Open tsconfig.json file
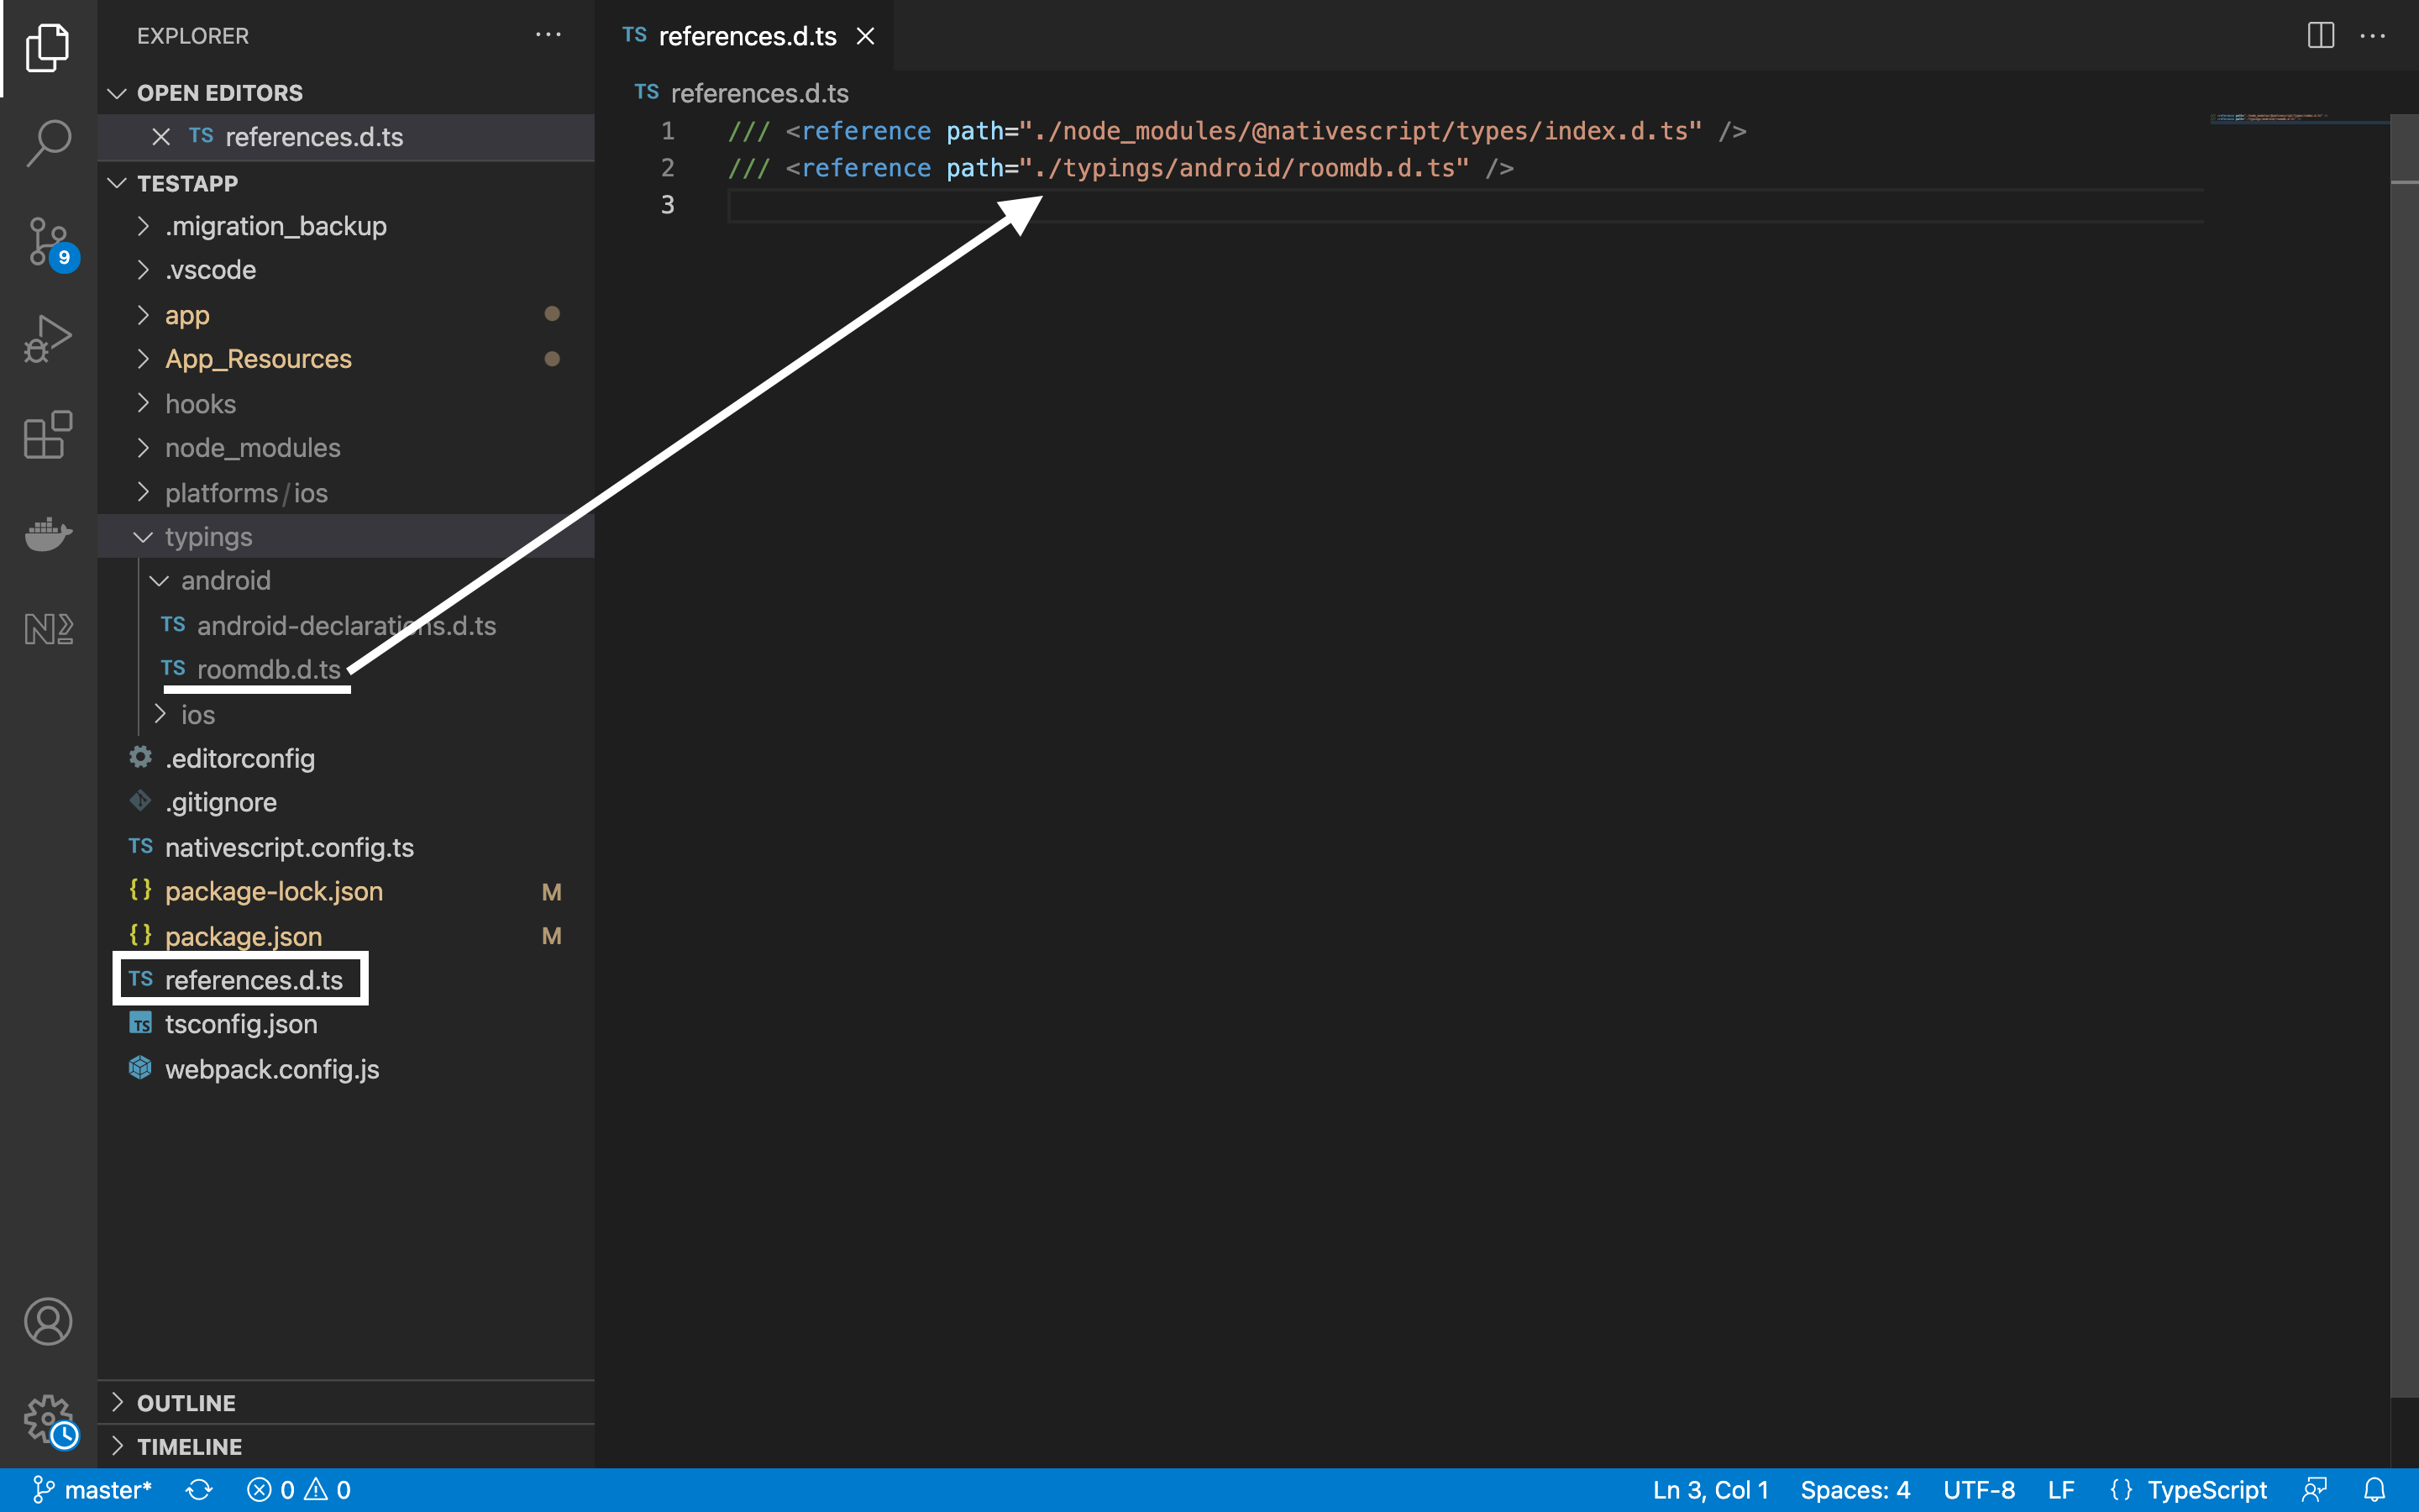This screenshot has height=1512, width=2419. tap(346, 1025)
